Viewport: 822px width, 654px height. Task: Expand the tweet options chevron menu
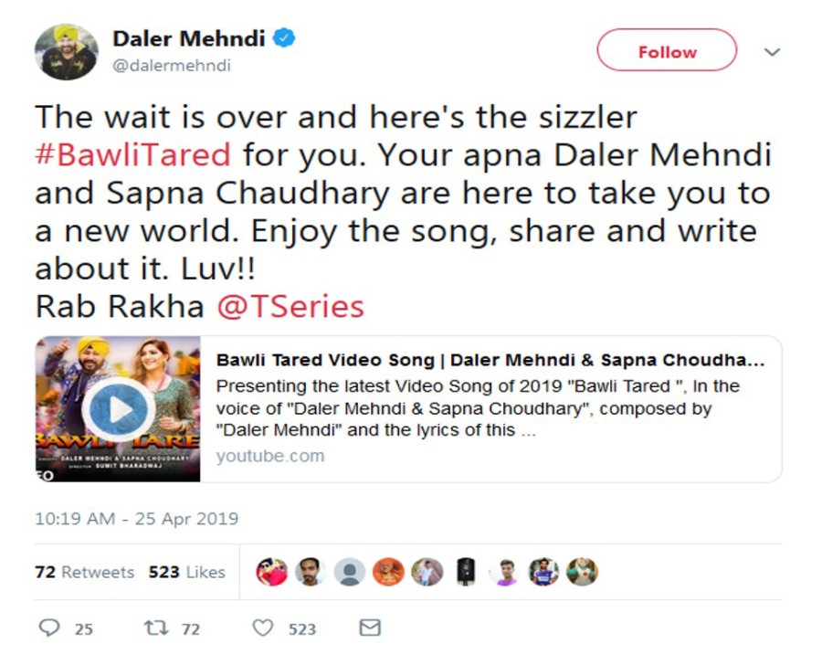coord(772,52)
